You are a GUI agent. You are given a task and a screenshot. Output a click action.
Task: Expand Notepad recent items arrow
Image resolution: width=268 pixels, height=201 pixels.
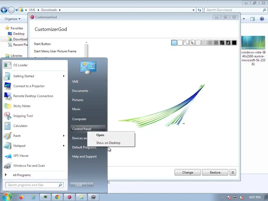click(64, 146)
